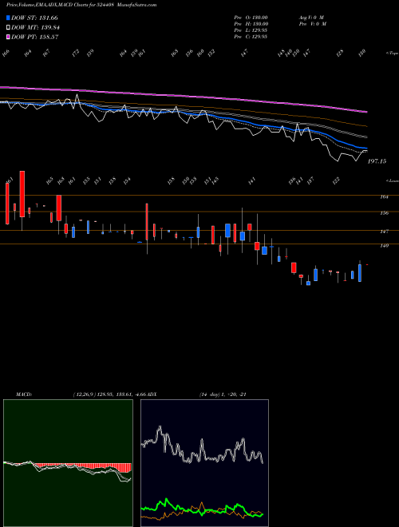
Task: Click the Tops label at right edge
Action: (x=392, y=53)
